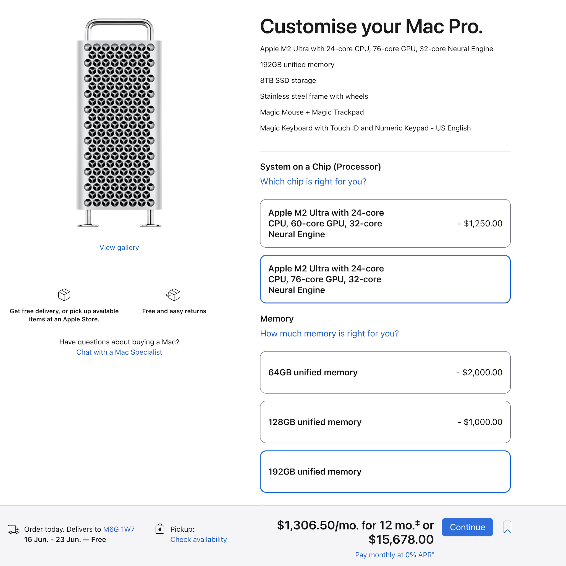Choose 192GB unified memory option
This screenshot has width=566, height=566.
[385, 471]
